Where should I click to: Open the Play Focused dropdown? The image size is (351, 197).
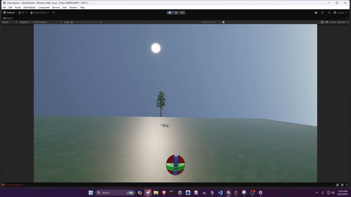point(211,22)
